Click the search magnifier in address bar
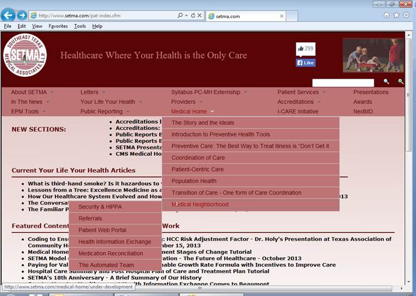Image resolution: width=416 pixels, height=296 pixels. (180, 16)
